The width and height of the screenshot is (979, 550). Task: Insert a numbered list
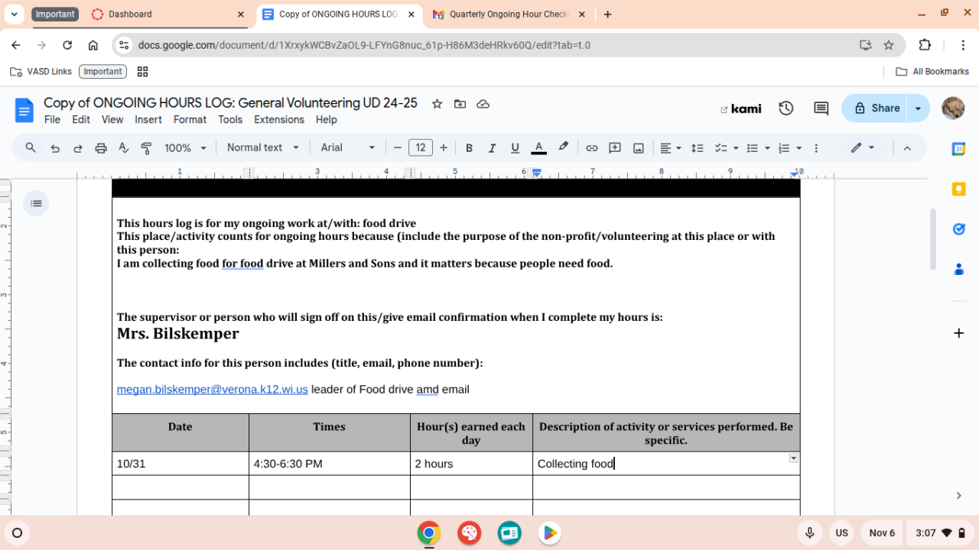click(783, 148)
